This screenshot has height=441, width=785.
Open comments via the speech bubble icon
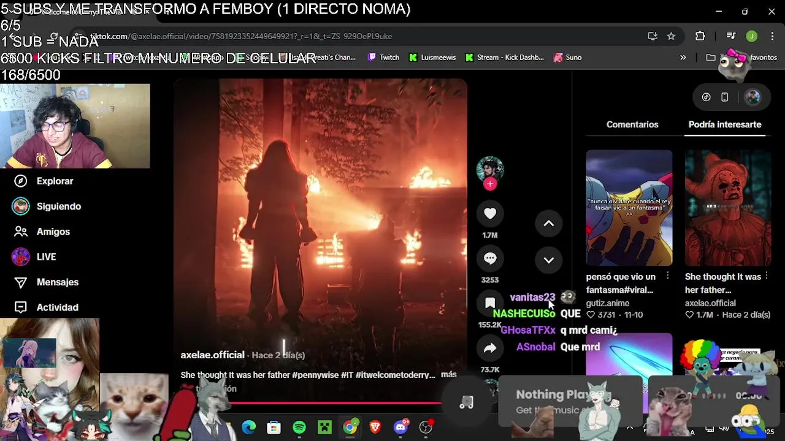tap(489, 258)
